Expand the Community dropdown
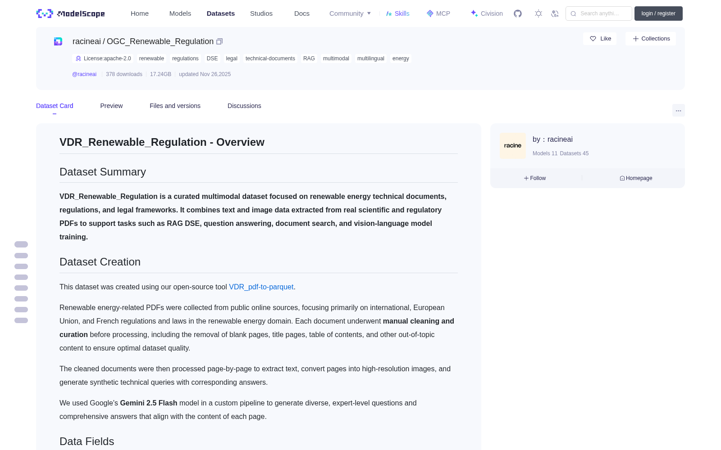This screenshot has height=450, width=721. click(350, 13)
